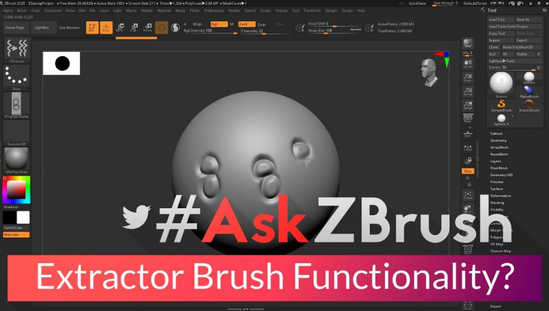Click the AAHalf icon

pos(468,105)
